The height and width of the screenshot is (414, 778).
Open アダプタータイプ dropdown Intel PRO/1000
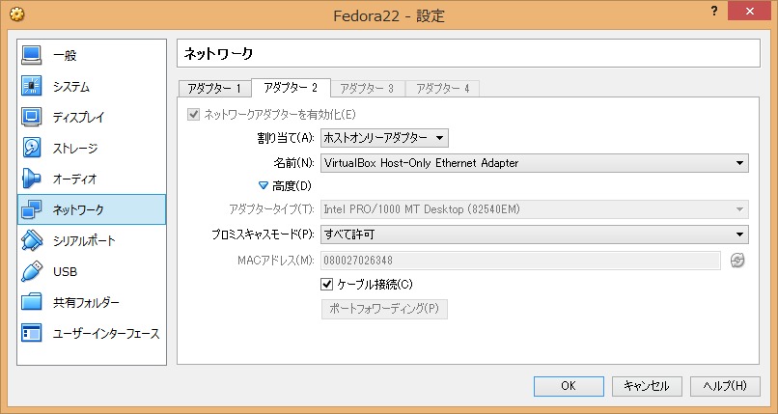(x=535, y=209)
